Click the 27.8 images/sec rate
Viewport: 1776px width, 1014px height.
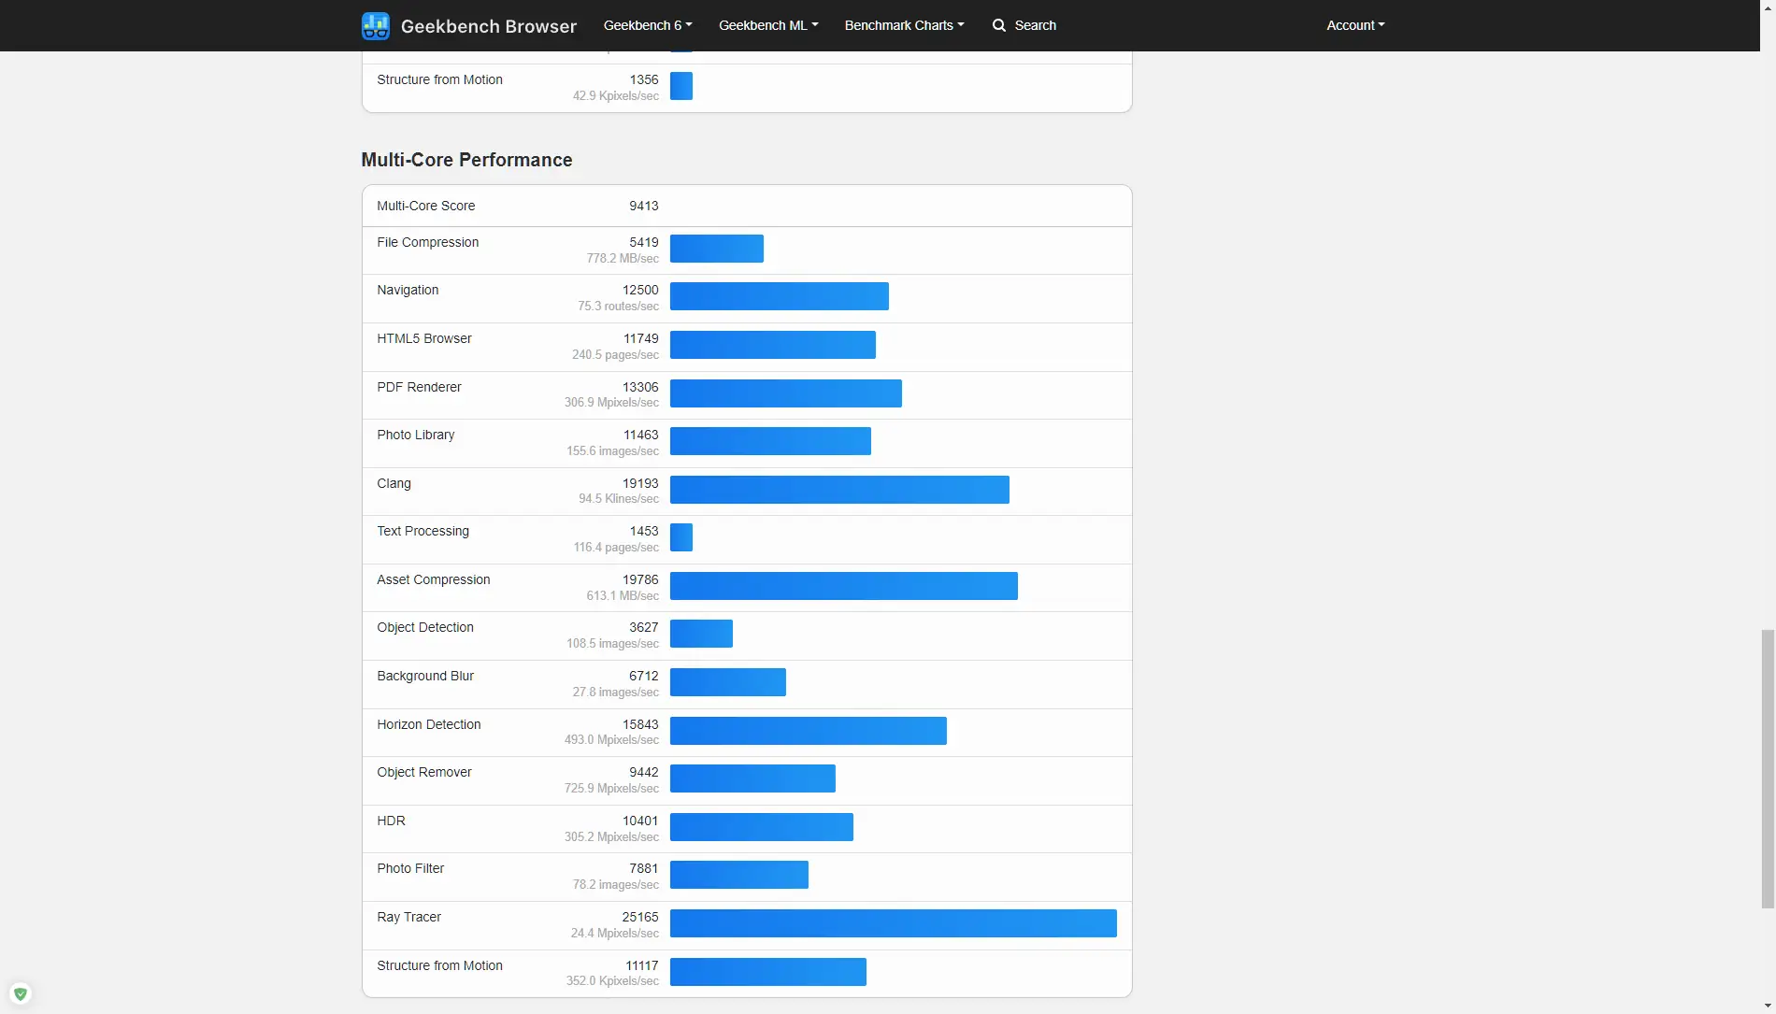point(616,693)
